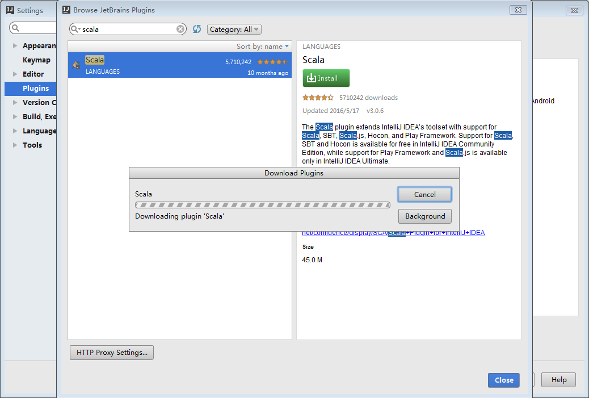Click the 'Download Plugins' dialog title
The image size is (589, 398).
[294, 173]
